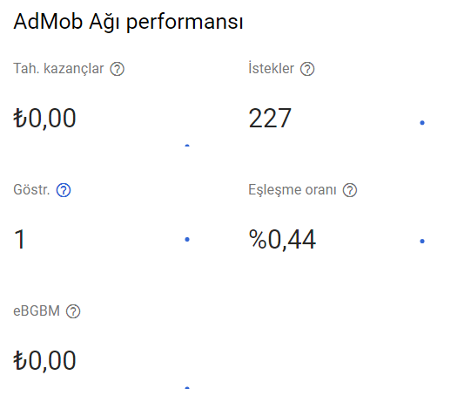The image size is (471, 416).
Task: Open help icon beside İstekler
Action: (307, 69)
